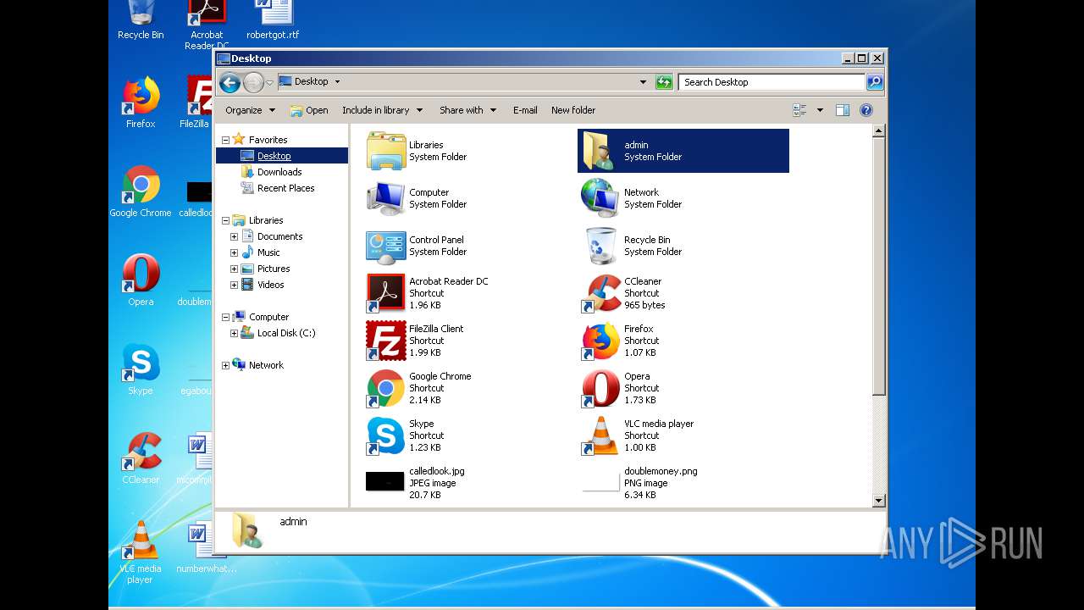Expand the Videos library node
The width and height of the screenshot is (1084, 610).
234,285
